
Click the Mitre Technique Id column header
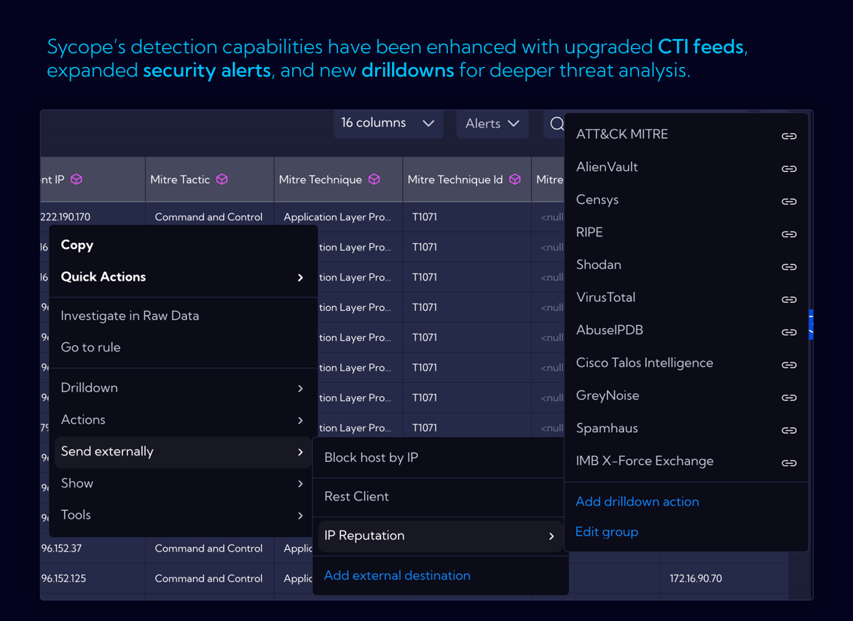point(467,179)
